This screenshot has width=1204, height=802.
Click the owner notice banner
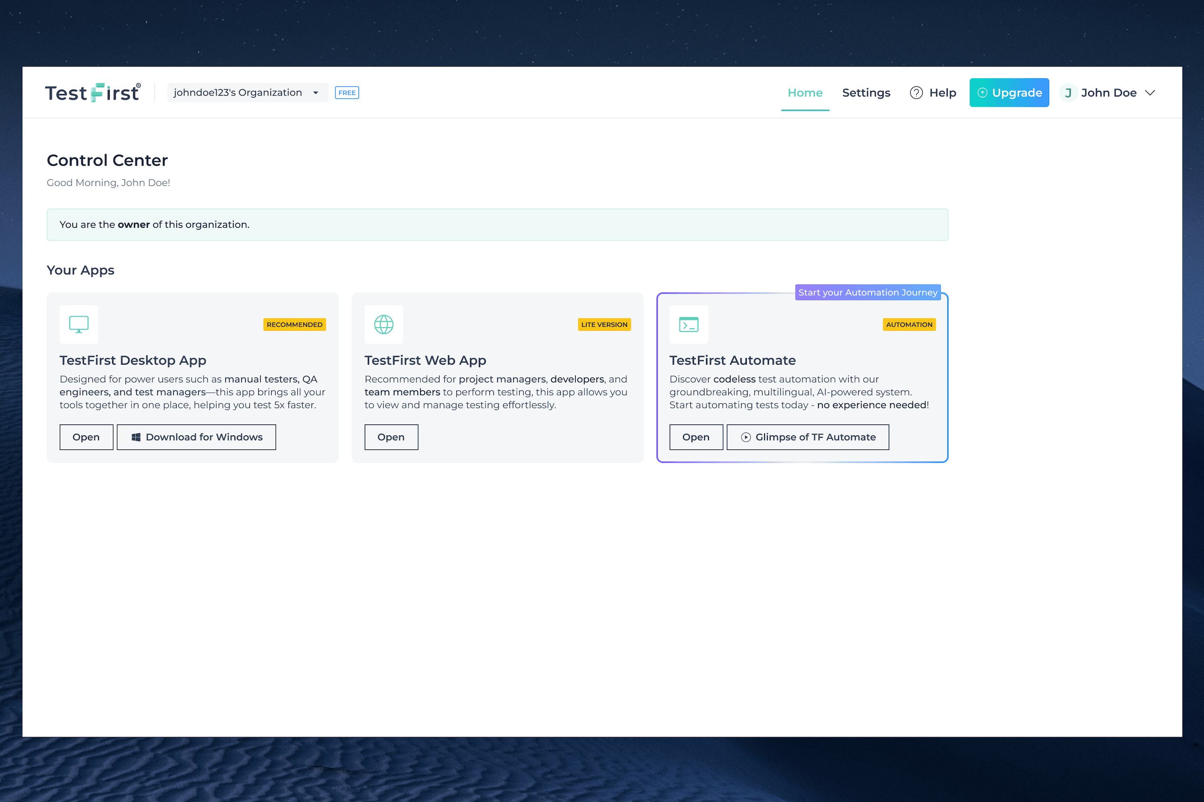tap(497, 225)
